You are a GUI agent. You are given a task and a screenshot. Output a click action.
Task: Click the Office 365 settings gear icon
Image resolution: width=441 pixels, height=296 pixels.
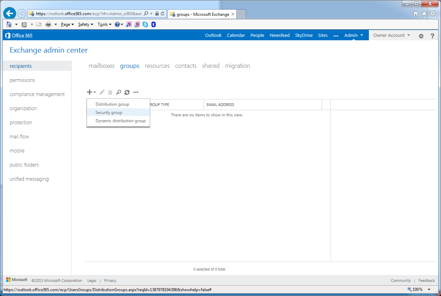pos(421,36)
